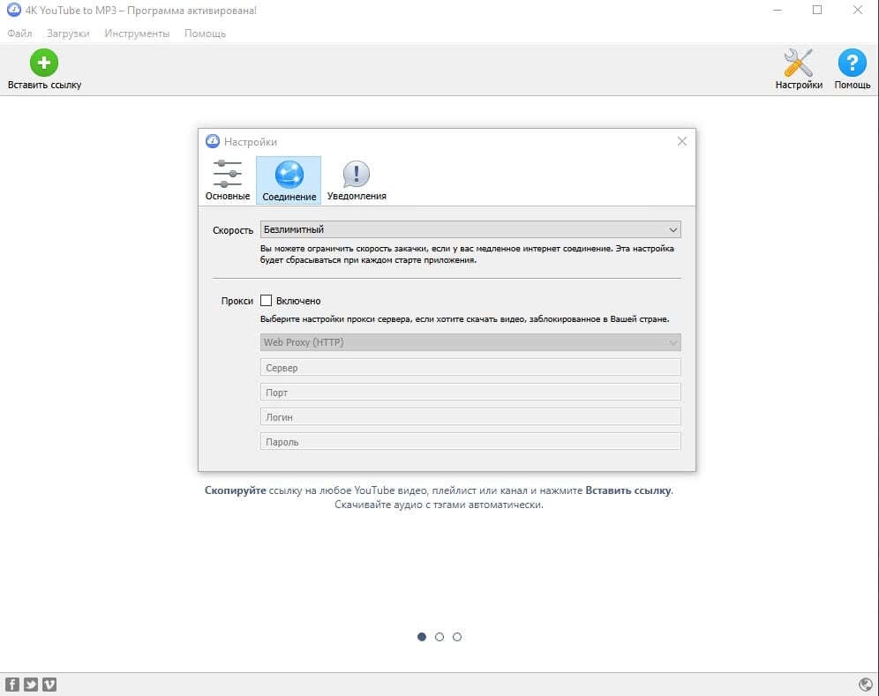Expand the Скорость Безлимитный dropdown

click(x=470, y=229)
